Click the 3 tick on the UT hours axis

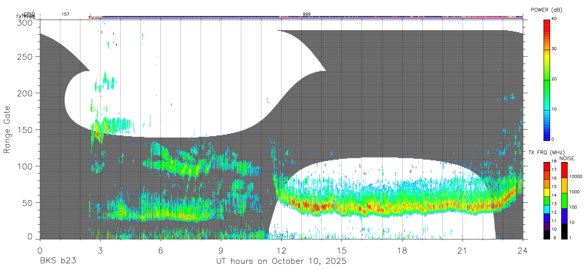tap(100, 250)
